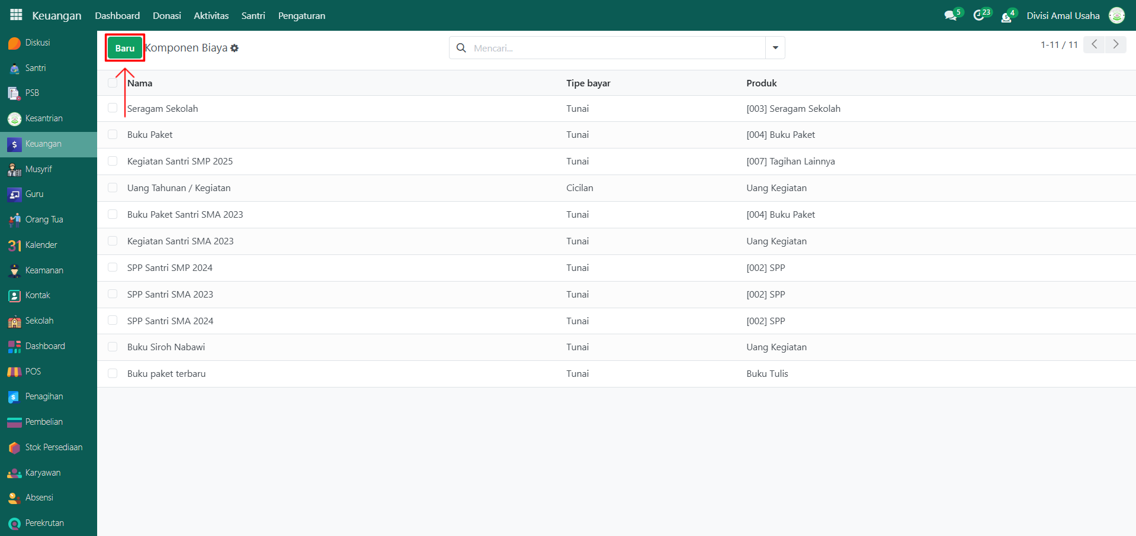Tick the checkbox for Seragam Sekolah row
The height and width of the screenshot is (536, 1136).
coord(113,108)
